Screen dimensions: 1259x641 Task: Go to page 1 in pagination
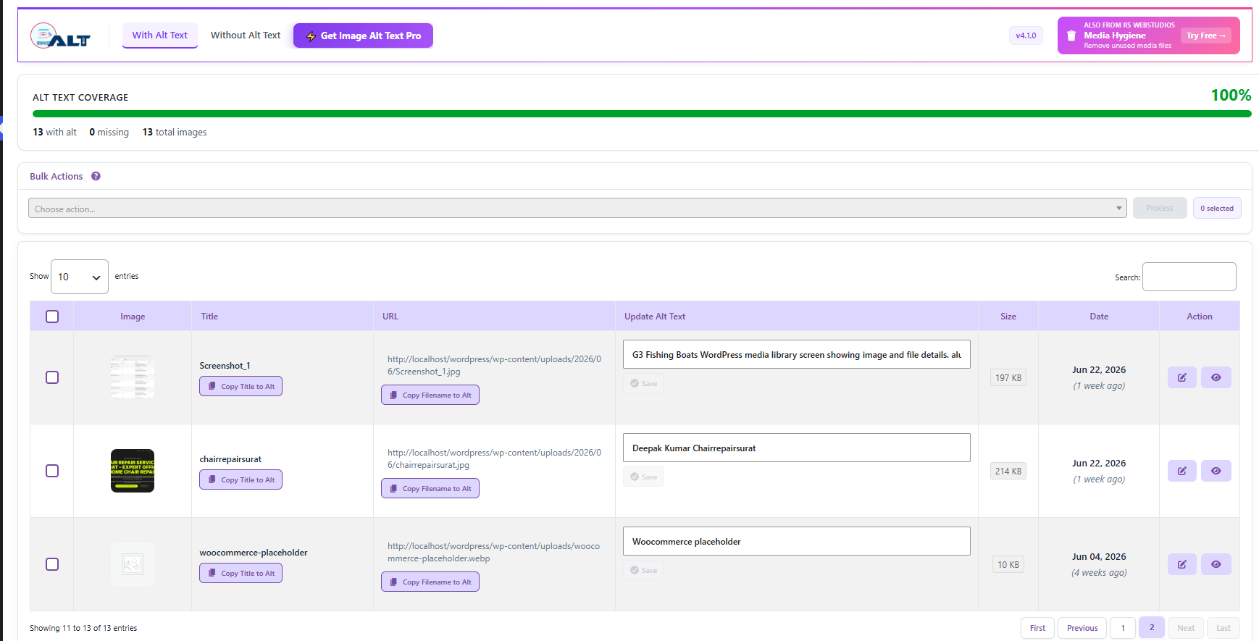click(1123, 628)
